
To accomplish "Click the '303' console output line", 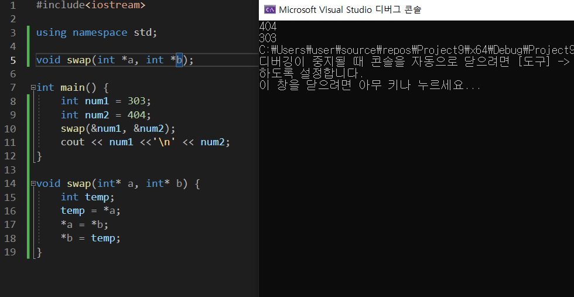I will click(x=268, y=38).
